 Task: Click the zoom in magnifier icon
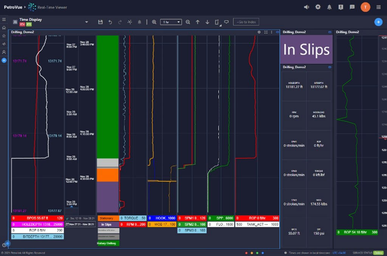click(x=154, y=22)
